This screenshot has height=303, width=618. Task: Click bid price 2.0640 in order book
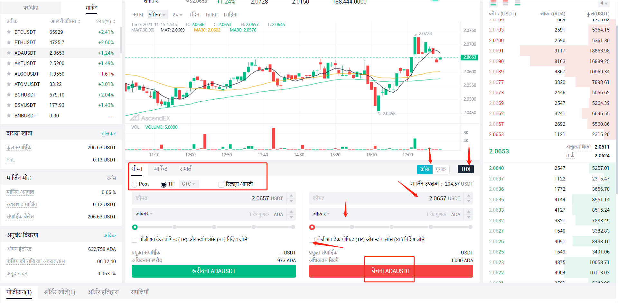[496, 168]
